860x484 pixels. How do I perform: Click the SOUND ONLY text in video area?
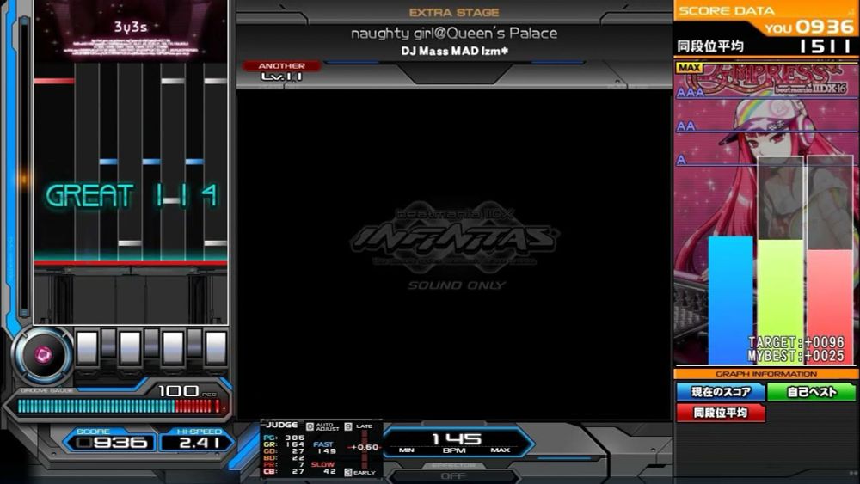[x=457, y=285]
